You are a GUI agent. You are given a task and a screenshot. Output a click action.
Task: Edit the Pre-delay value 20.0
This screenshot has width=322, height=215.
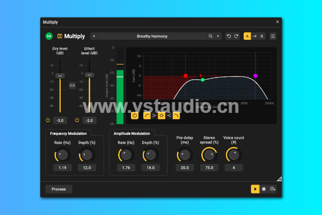(185, 168)
